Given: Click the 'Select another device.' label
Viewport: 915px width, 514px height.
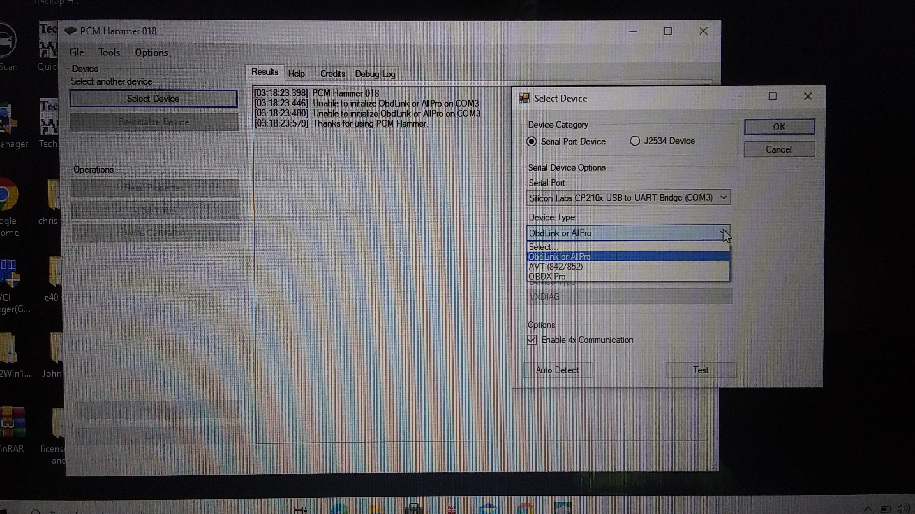Looking at the screenshot, I should tap(113, 81).
